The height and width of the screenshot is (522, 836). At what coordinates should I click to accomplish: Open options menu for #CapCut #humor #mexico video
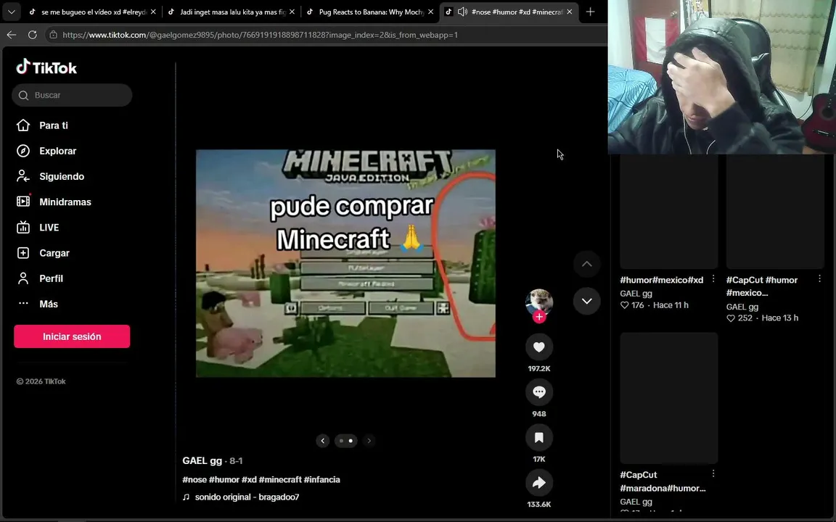819,278
